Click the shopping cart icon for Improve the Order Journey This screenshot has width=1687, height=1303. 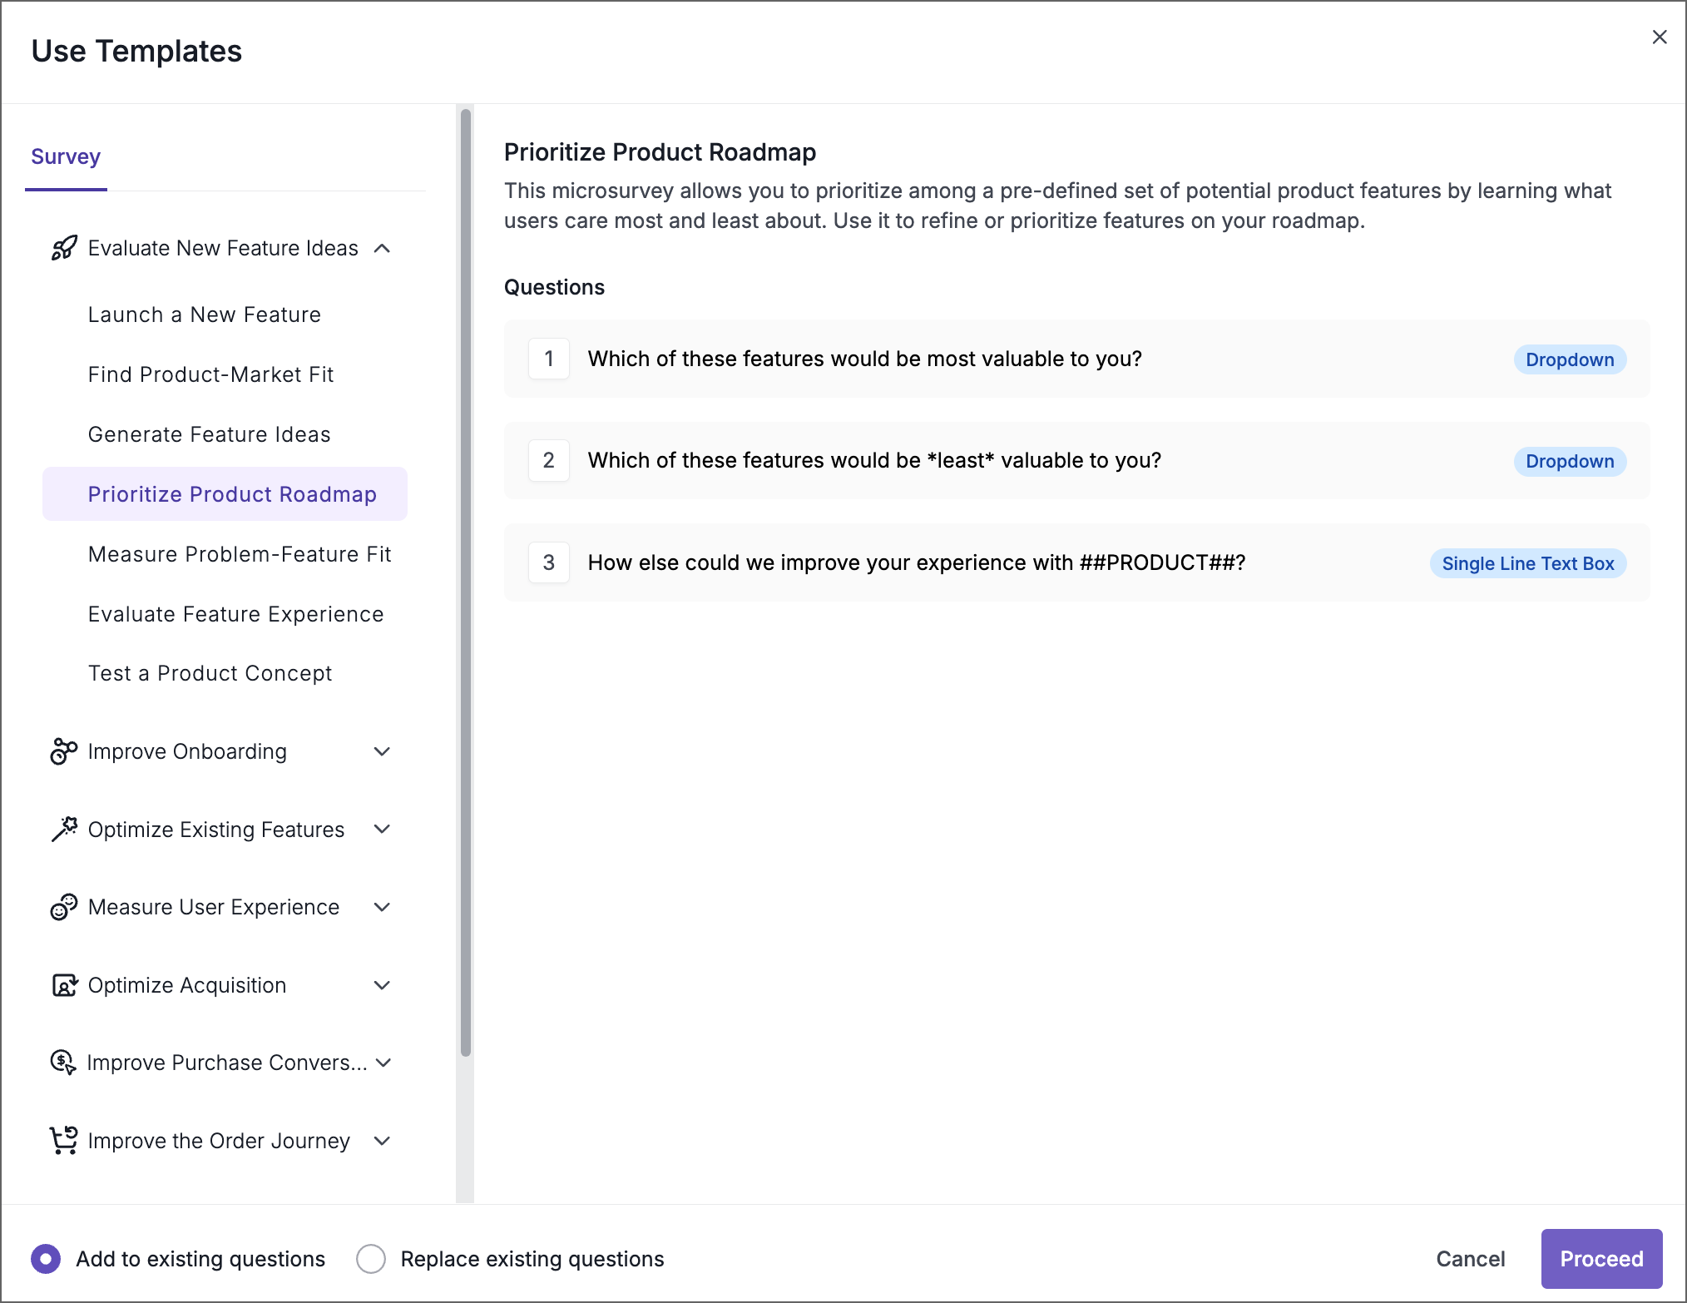(x=63, y=1141)
